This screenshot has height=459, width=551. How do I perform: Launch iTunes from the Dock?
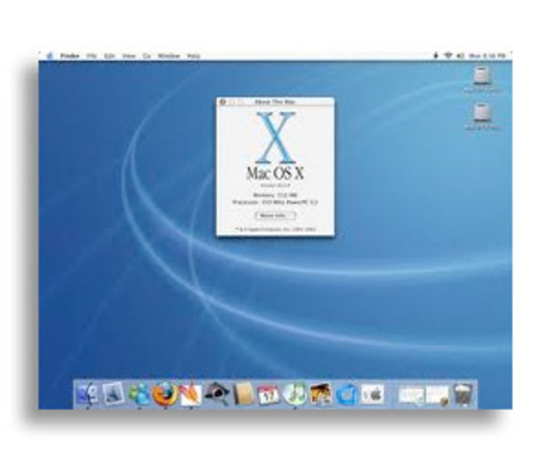295,394
